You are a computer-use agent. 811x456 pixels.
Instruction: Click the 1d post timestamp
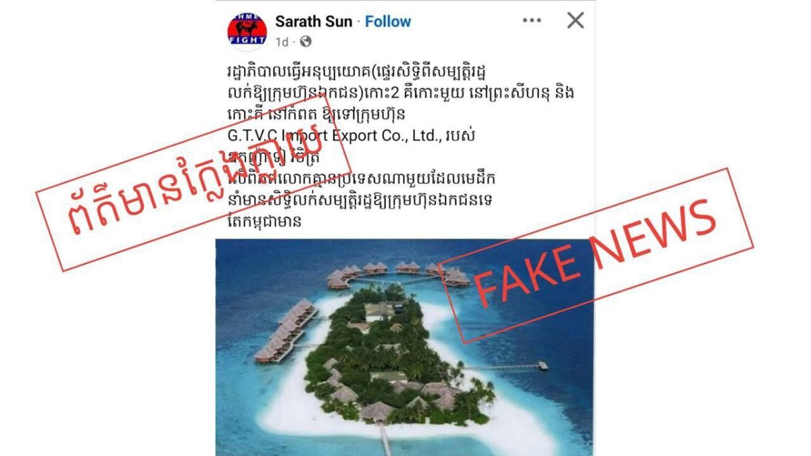tap(282, 42)
